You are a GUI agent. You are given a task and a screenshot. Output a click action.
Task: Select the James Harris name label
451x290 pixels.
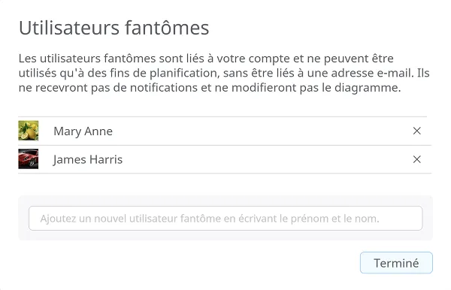coord(88,159)
